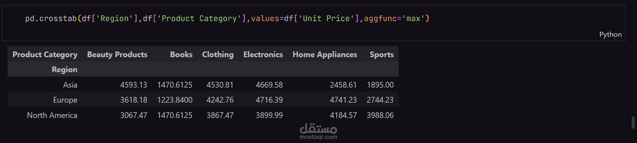This screenshot has height=143, width=637.
Task: Click the Product Category header label
Action: coord(45,54)
